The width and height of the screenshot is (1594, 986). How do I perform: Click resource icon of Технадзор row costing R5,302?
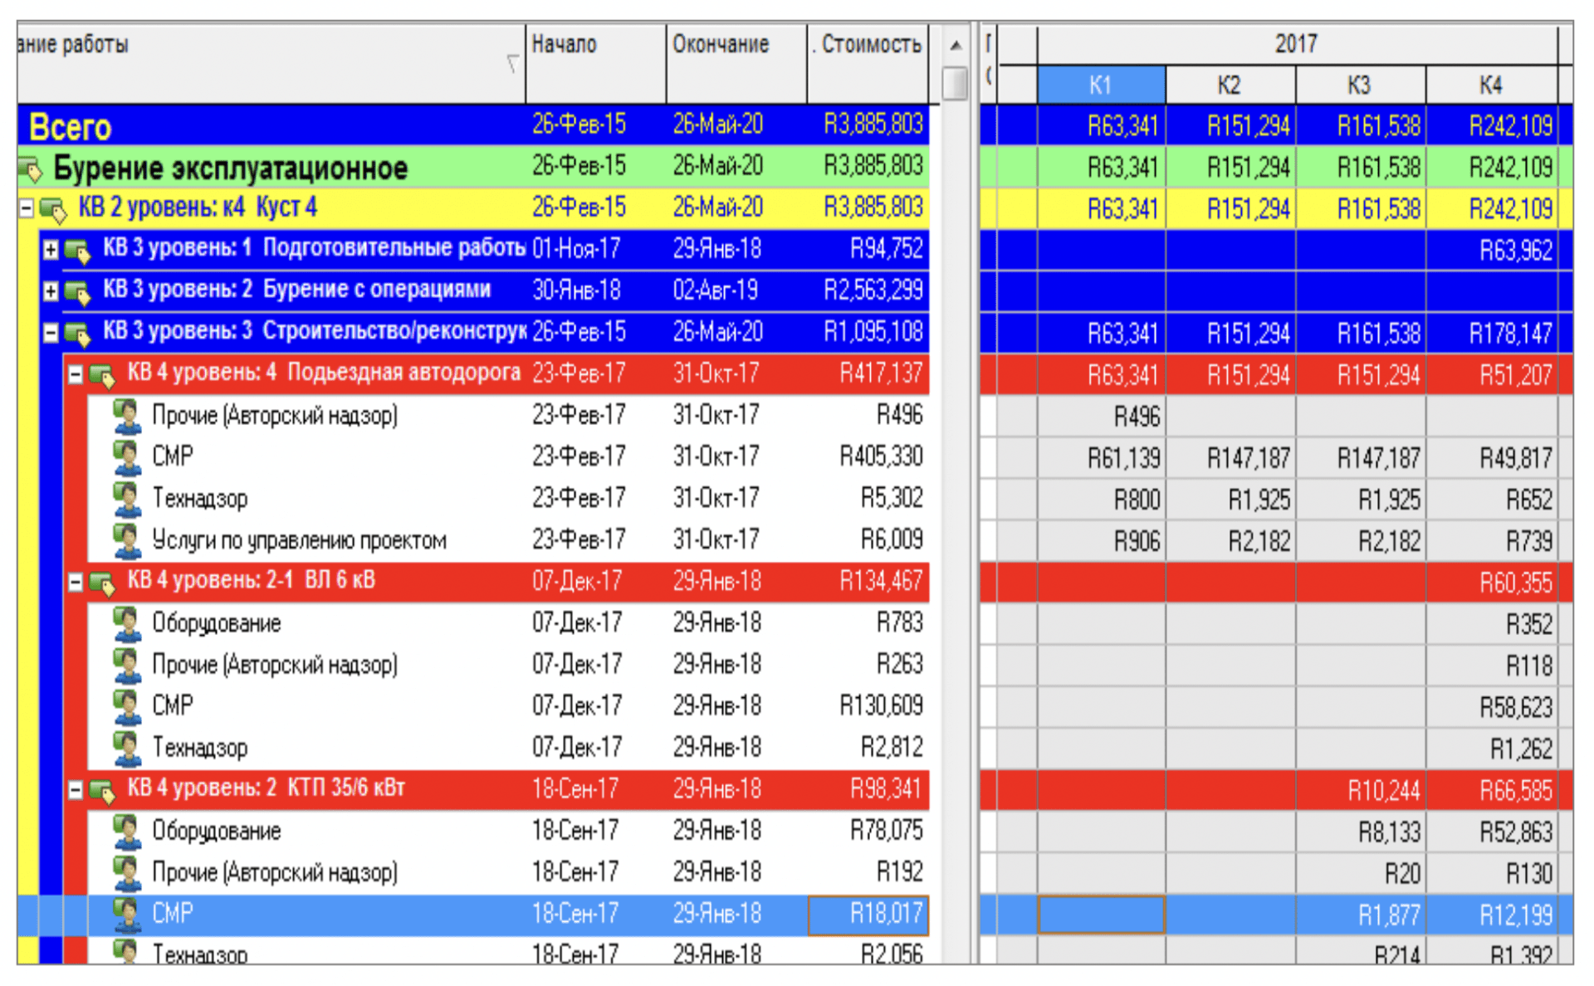[127, 499]
